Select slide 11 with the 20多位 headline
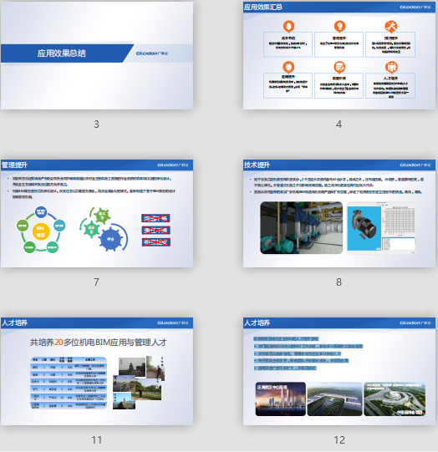 [97, 372]
